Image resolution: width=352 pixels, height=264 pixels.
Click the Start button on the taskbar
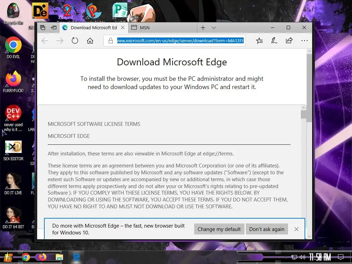coord(8,257)
